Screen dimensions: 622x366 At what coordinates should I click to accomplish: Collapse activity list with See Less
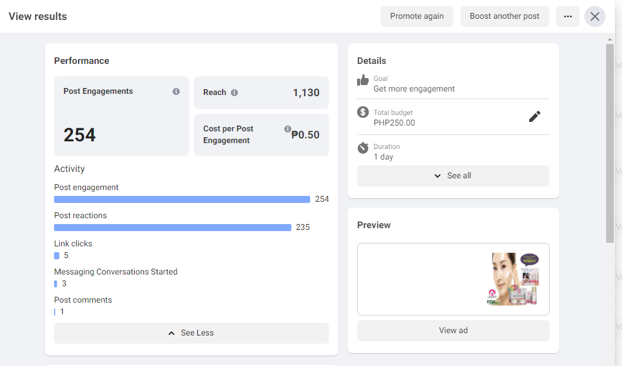click(x=191, y=333)
